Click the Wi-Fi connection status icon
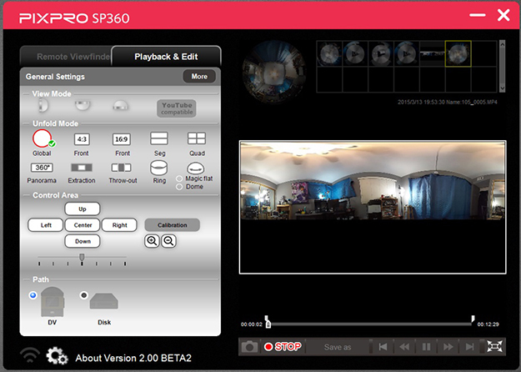Viewport: 521px width, 372px height. coord(30,355)
